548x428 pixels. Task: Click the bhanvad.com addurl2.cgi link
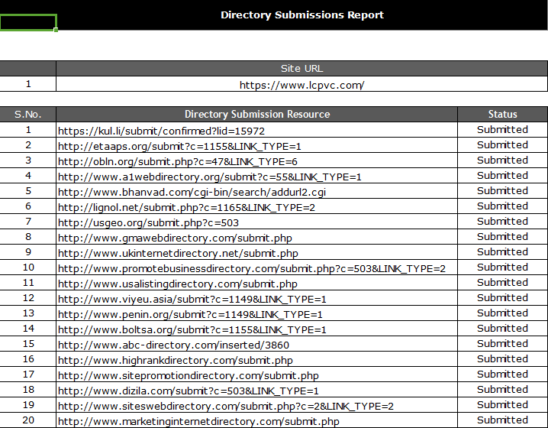point(192,192)
